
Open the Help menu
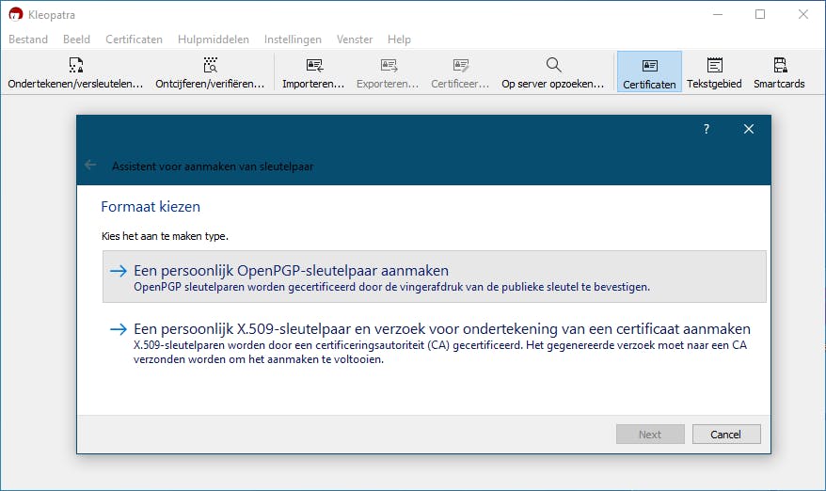coord(399,40)
